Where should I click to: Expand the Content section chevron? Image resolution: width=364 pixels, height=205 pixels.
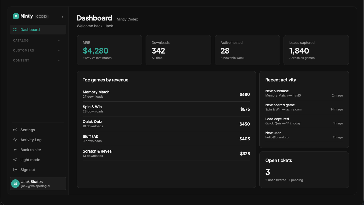[x=59, y=60]
